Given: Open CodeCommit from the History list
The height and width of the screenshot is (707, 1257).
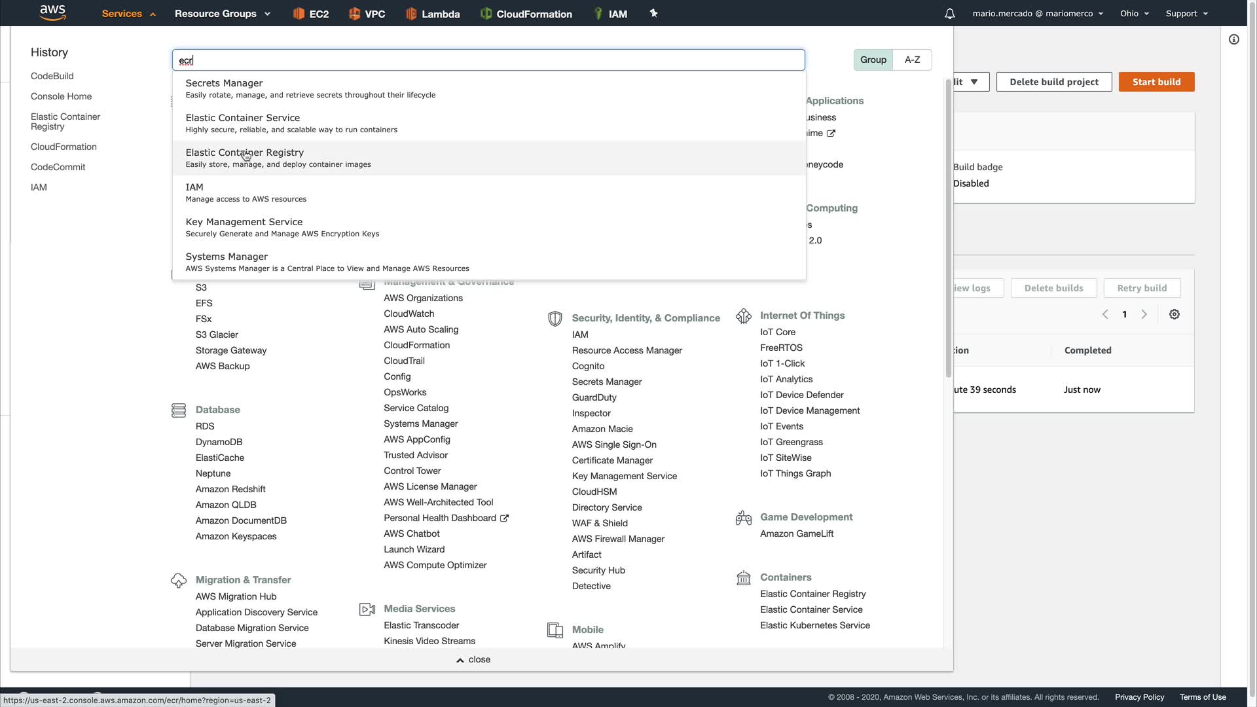Looking at the screenshot, I should coord(58,167).
